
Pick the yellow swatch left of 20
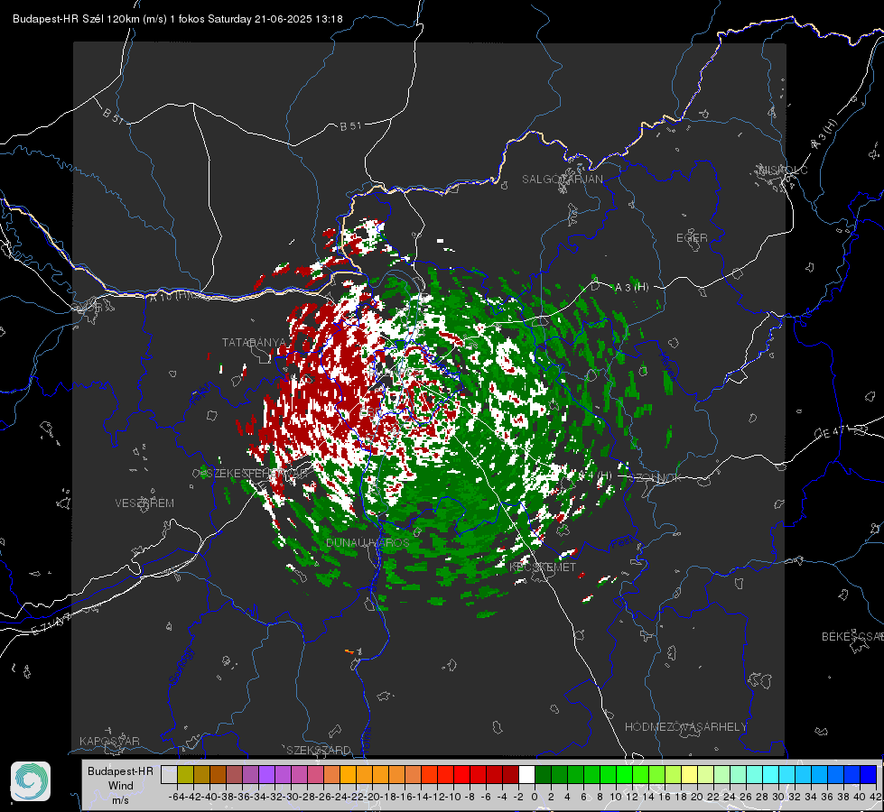coord(689,774)
